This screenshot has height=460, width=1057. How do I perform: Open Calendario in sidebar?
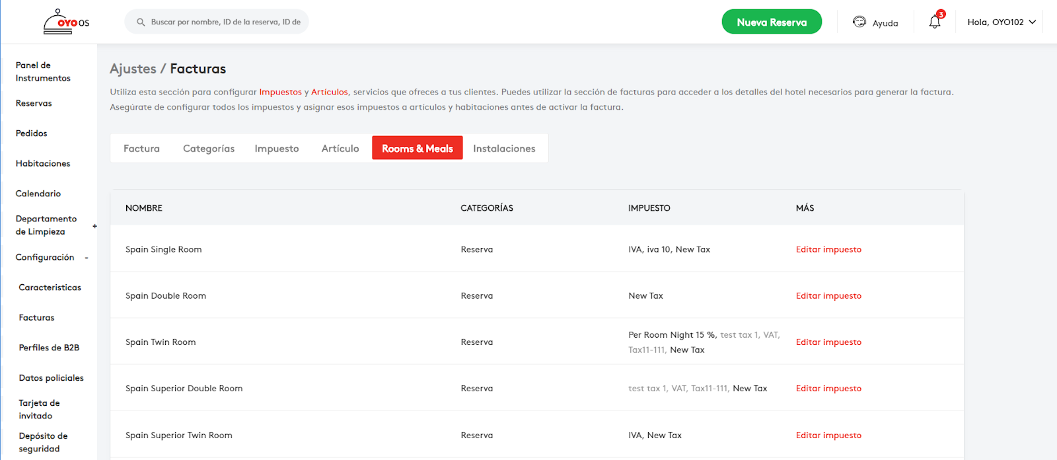tap(38, 194)
